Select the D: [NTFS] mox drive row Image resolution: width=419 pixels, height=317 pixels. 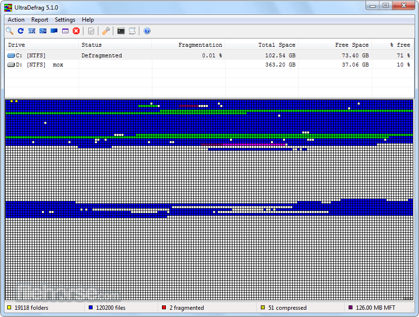click(x=209, y=65)
